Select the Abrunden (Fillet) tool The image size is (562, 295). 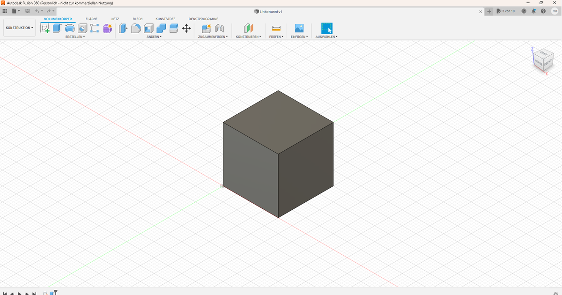tap(135, 28)
